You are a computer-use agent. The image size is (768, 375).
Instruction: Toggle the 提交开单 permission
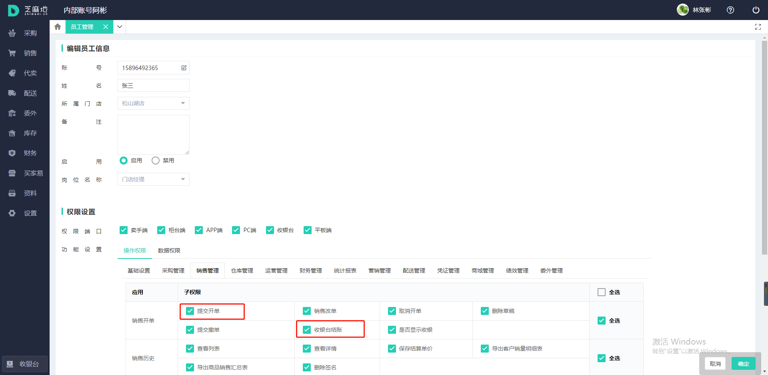(190, 311)
